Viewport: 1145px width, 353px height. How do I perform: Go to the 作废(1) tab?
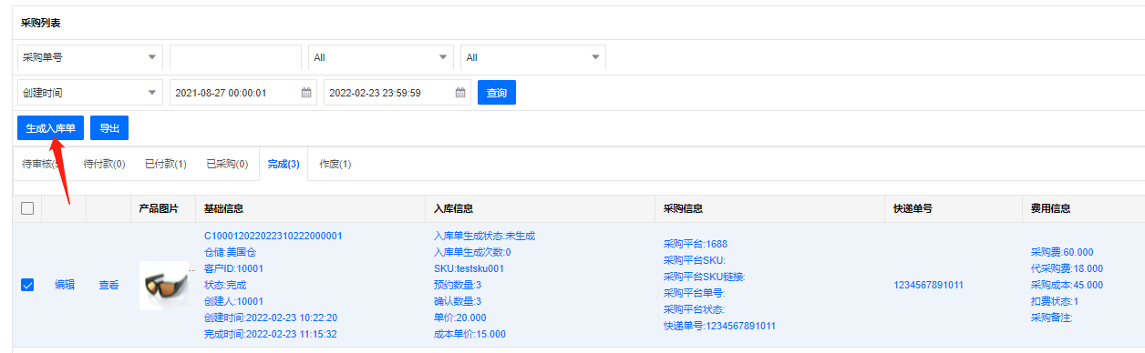tap(335, 164)
